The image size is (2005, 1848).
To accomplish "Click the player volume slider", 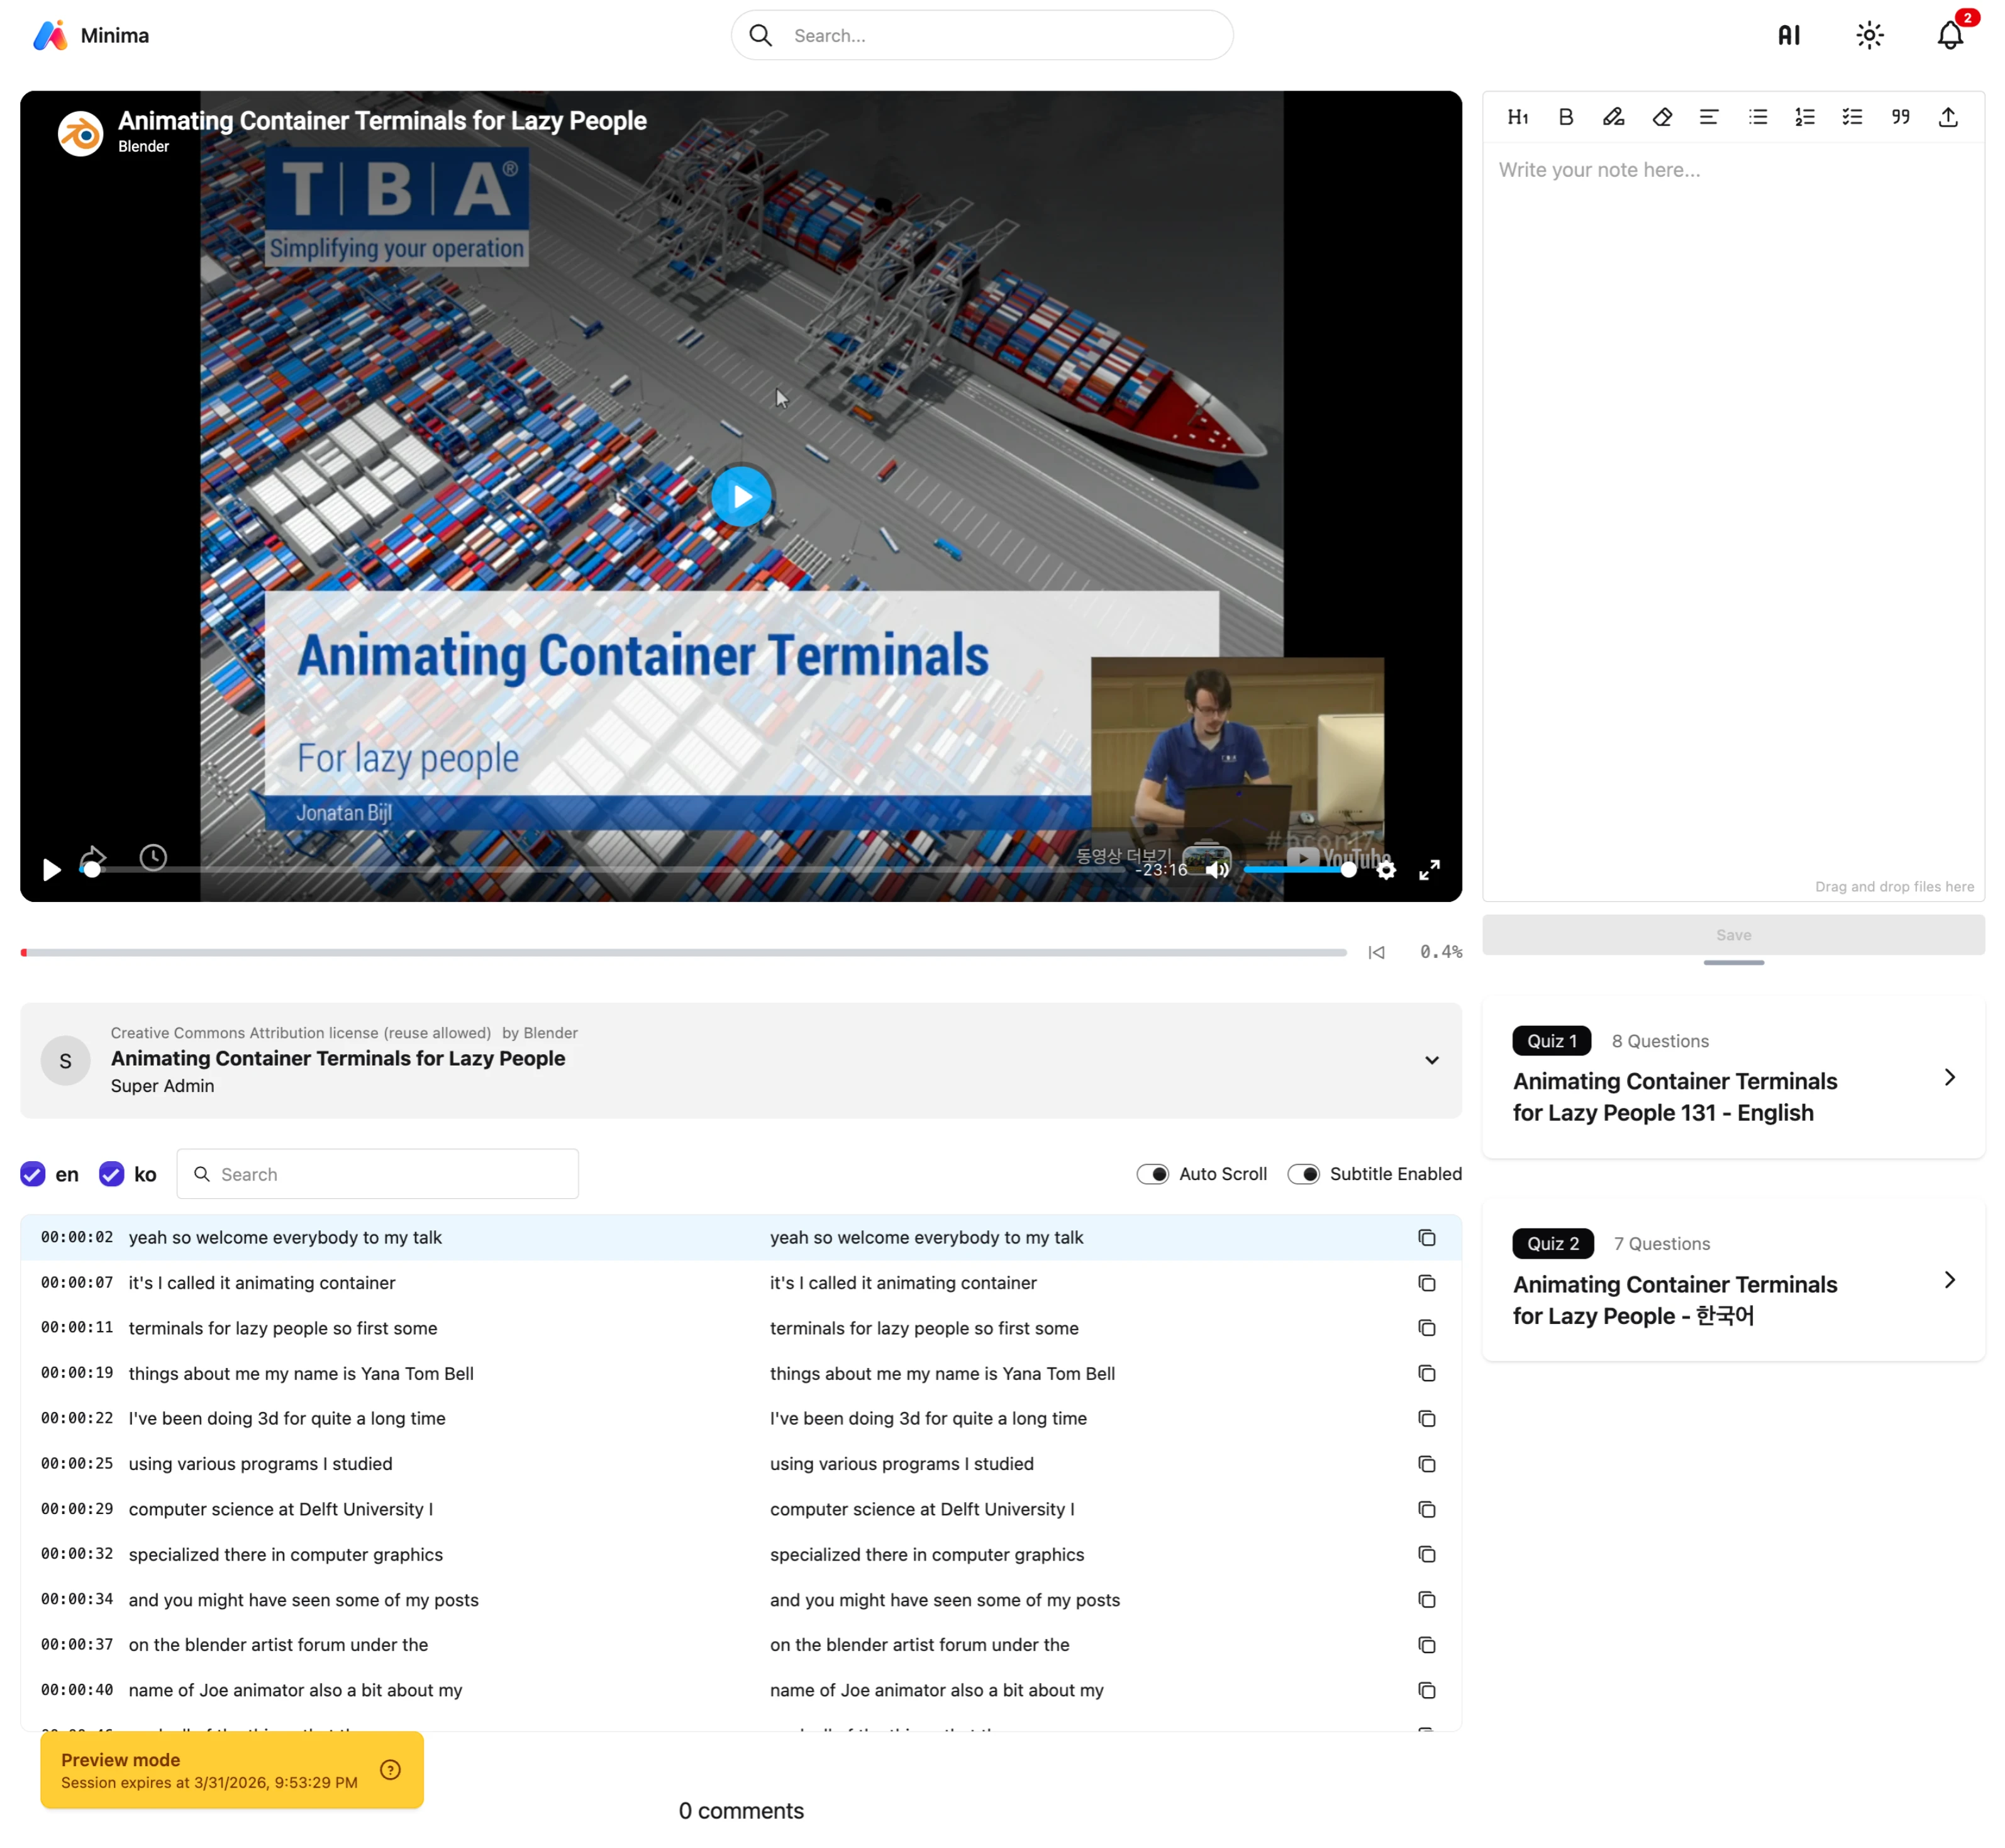I will click(1296, 870).
